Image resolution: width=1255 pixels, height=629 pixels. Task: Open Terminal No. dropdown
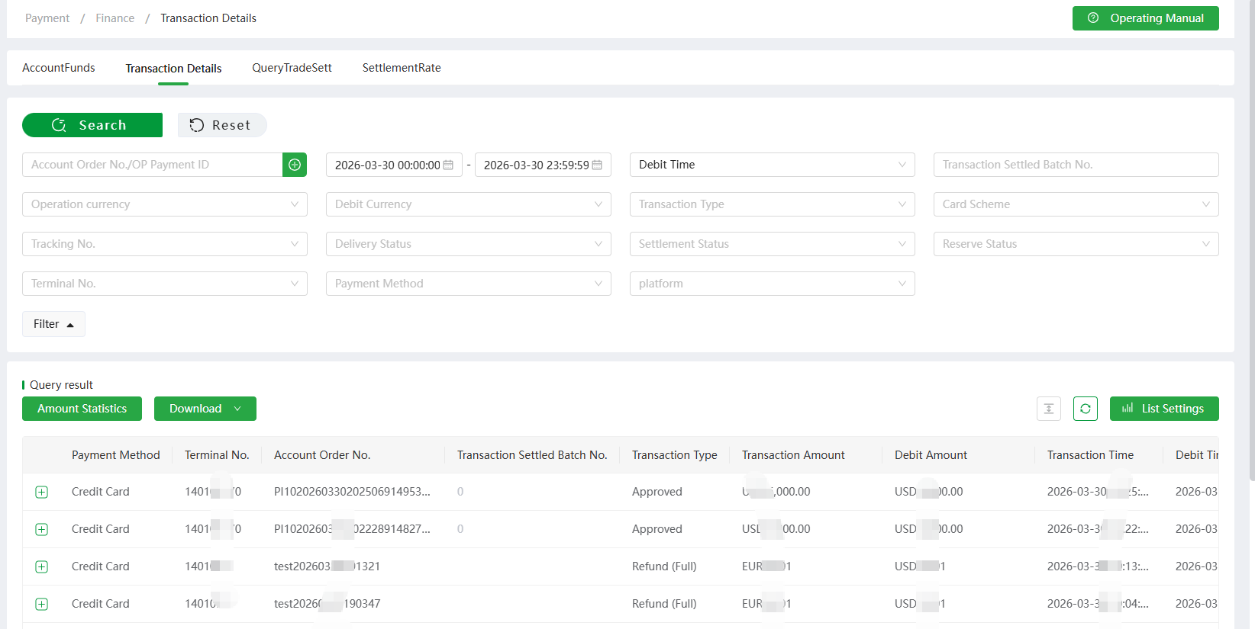(165, 284)
